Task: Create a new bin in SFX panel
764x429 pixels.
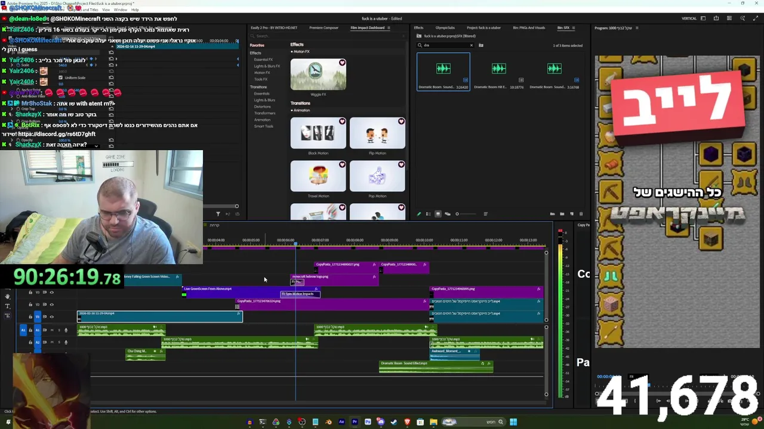Action: (562, 214)
